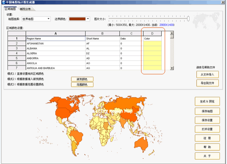Select column D header
This screenshot has height=164, width=227.
point(152,34)
